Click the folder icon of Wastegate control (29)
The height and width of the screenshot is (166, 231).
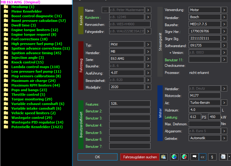[6, 118]
